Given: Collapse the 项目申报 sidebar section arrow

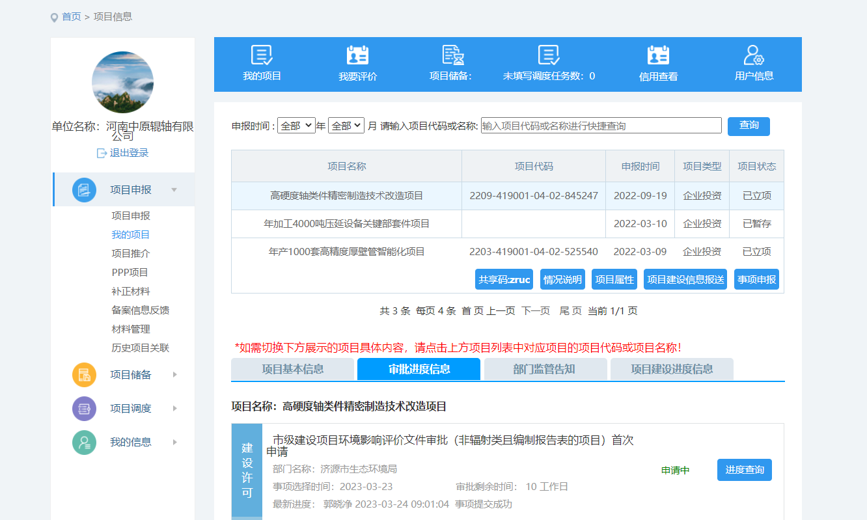Looking at the screenshot, I should 174,190.
